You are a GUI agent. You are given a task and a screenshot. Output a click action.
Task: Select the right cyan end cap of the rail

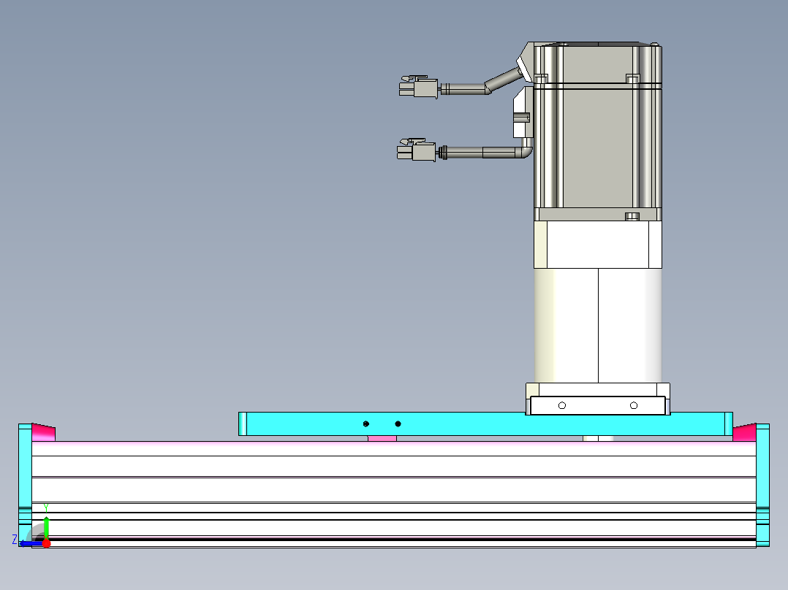point(763,485)
